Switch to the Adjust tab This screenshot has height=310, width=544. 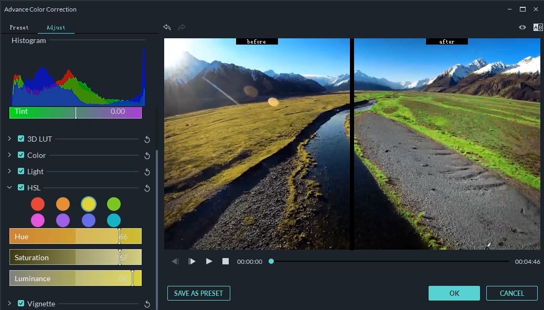(56, 27)
